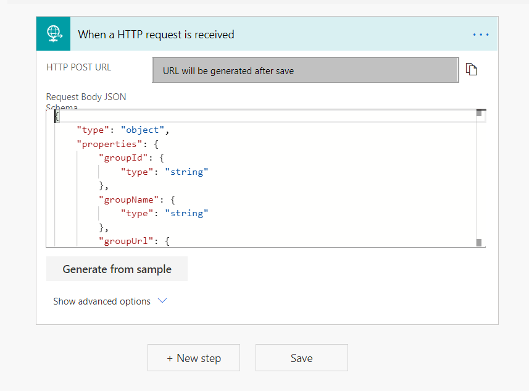
Task: Open the trigger's ellipsis options menu
Action: click(481, 35)
